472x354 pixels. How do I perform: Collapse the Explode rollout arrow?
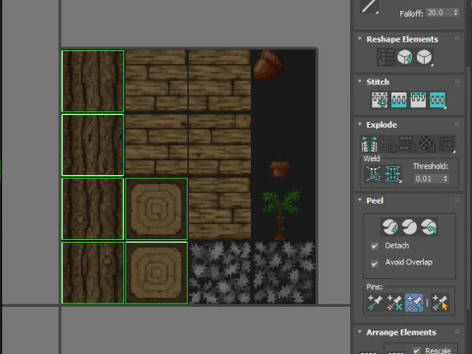pyautogui.click(x=360, y=124)
